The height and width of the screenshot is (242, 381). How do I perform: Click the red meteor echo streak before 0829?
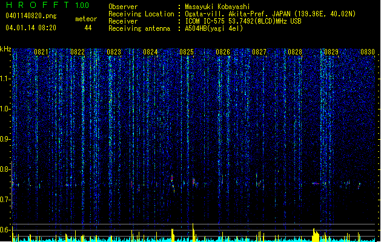(x=316, y=183)
